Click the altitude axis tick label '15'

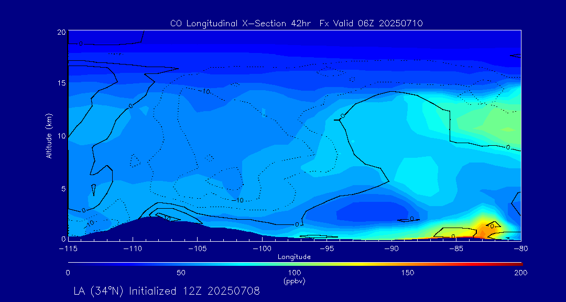click(x=62, y=83)
